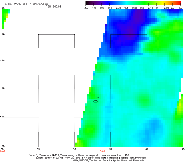Click the "30" longitude label

coord(2,149)
